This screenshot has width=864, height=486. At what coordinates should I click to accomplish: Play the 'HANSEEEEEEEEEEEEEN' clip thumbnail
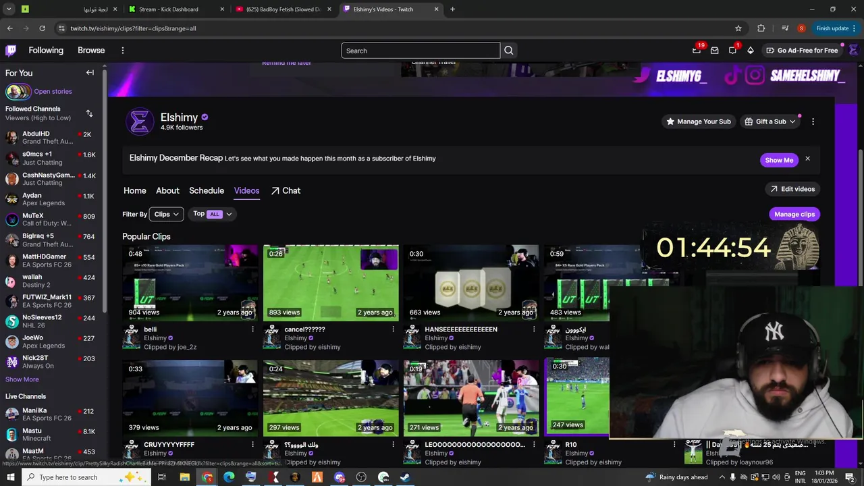[x=471, y=283]
